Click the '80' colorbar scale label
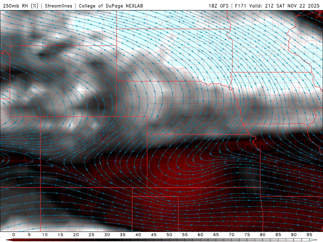 coord(262,235)
